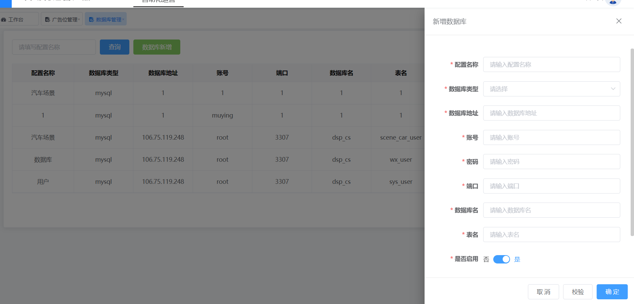Click into the 配置名称 input in the drawer
Screen dimensions: 634x304
pyautogui.click(x=551, y=64)
